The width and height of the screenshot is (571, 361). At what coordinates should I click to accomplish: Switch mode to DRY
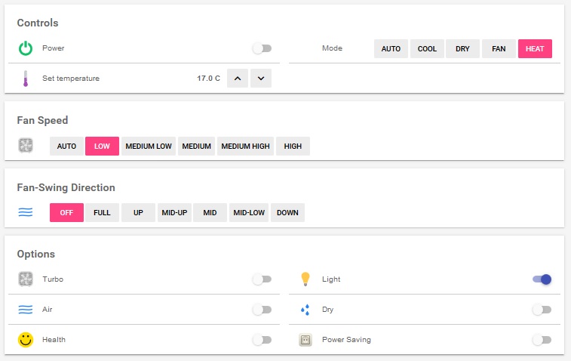[x=462, y=49]
